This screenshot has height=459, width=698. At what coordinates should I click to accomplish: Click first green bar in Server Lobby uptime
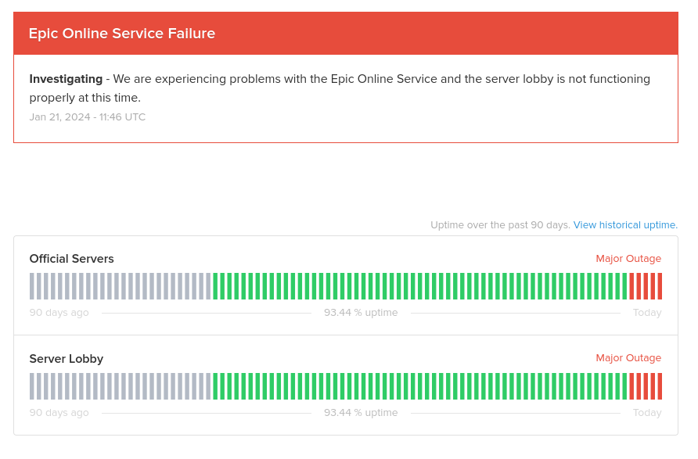tap(215, 386)
